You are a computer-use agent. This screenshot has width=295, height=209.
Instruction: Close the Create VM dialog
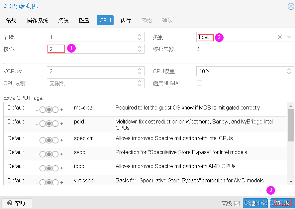click(290, 6)
